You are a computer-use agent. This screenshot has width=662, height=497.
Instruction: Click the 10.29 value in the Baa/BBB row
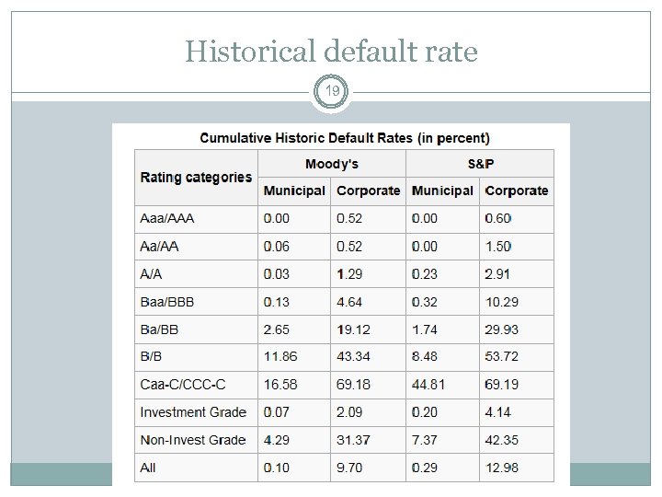click(x=501, y=302)
